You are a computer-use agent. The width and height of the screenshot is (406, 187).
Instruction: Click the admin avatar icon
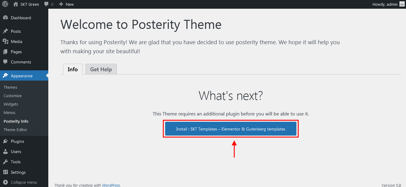[402, 4]
